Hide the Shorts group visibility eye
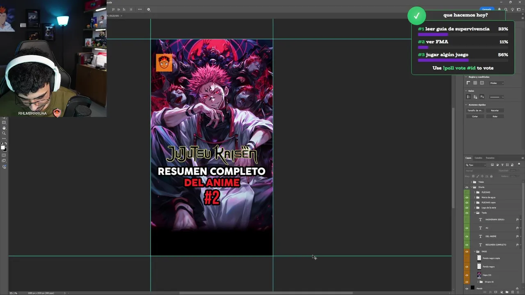525x295 pixels. click(x=467, y=187)
